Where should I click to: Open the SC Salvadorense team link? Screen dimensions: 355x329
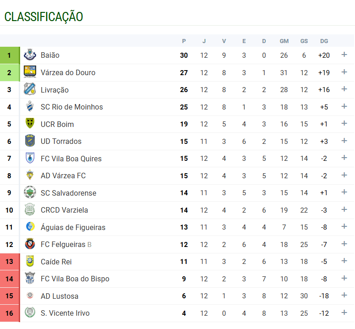[x=68, y=193]
